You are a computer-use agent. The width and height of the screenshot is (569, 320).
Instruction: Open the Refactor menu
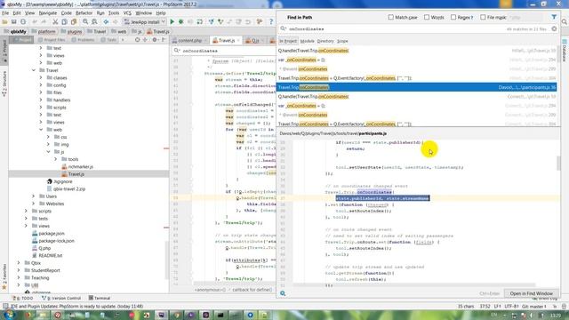point(84,12)
